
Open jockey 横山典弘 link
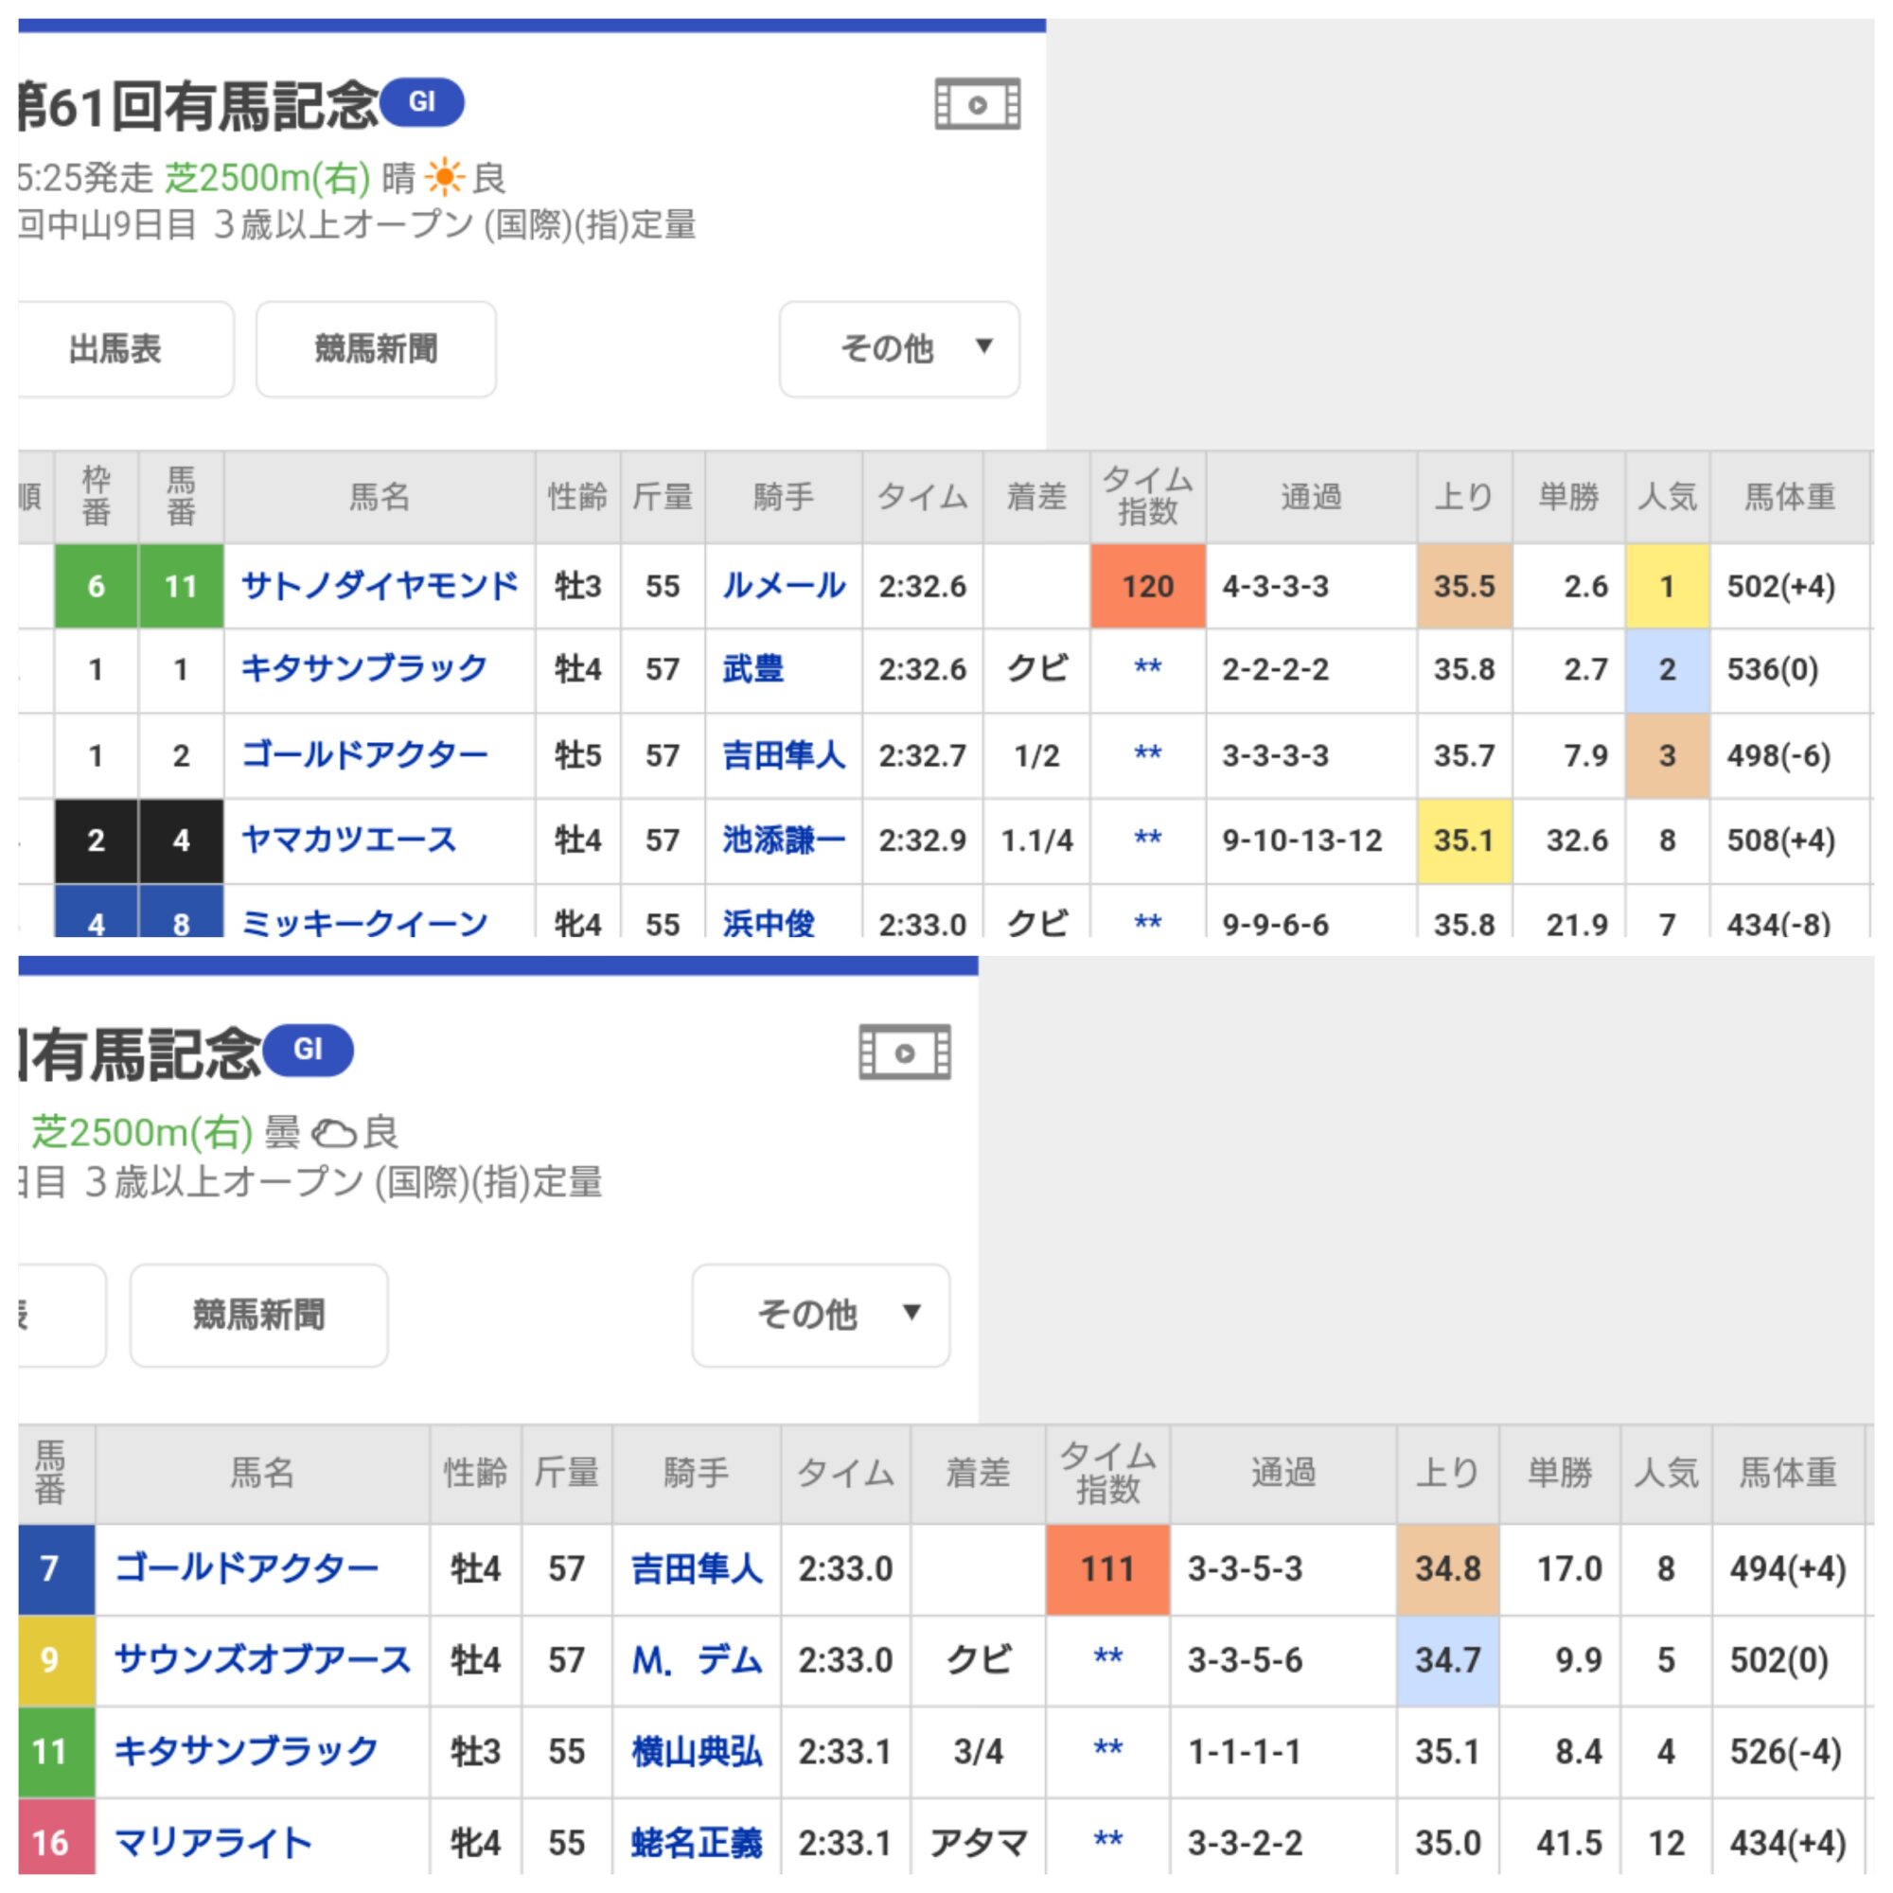tap(697, 1750)
